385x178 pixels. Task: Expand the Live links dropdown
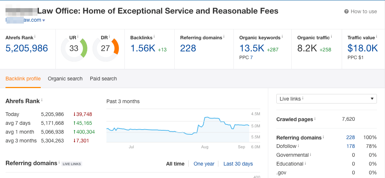326,99
